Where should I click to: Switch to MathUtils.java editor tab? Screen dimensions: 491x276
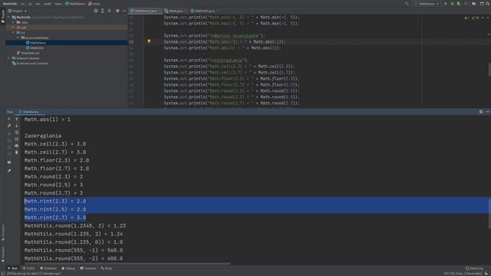203,11
